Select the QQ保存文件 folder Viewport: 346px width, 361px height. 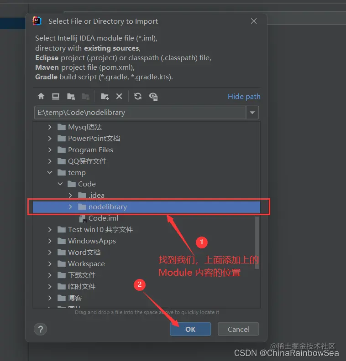(87, 161)
